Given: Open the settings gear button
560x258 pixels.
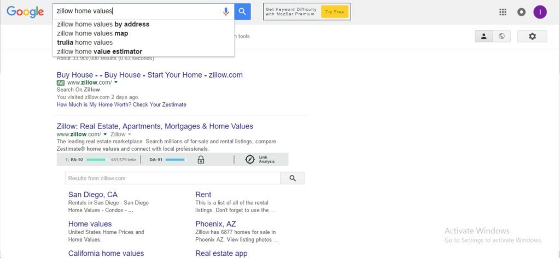Looking at the screenshot, I should coord(532,36).
